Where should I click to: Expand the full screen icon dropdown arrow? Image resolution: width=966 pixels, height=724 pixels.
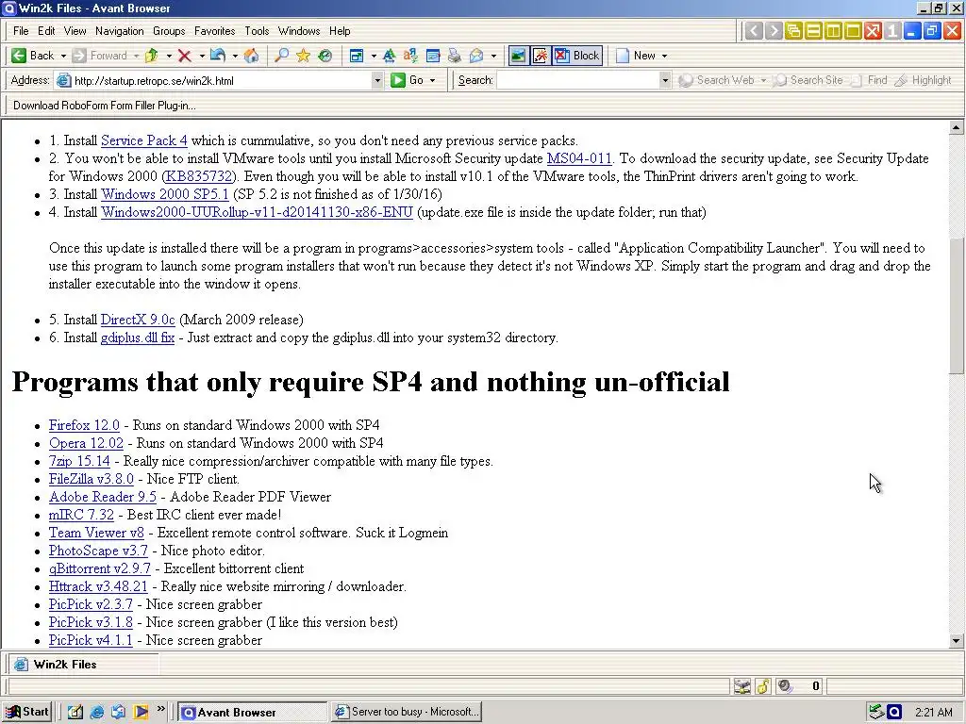pos(374,56)
